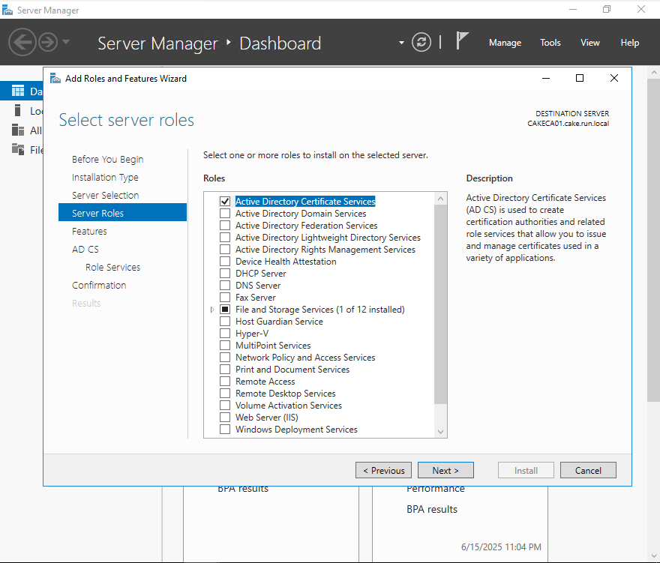
Task: Click the Previous button
Action: (x=383, y=470)
